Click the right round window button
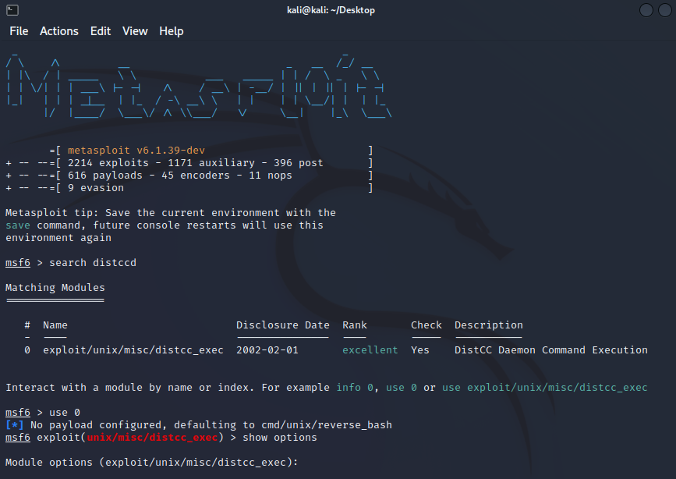The height and width of the screenshot is (479, 676). coord(665,10)
